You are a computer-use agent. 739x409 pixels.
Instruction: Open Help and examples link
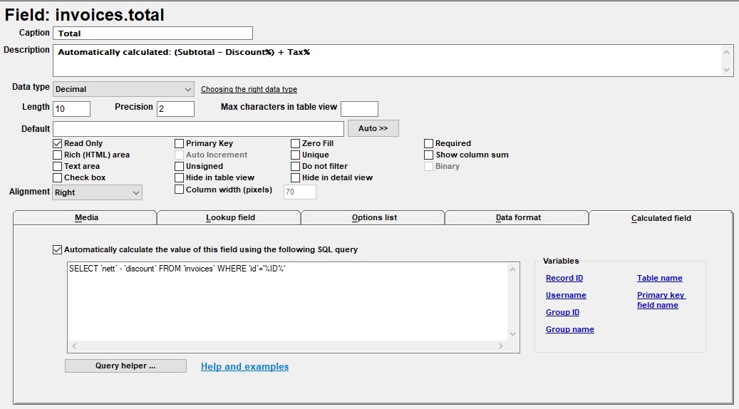pos(244,366)
